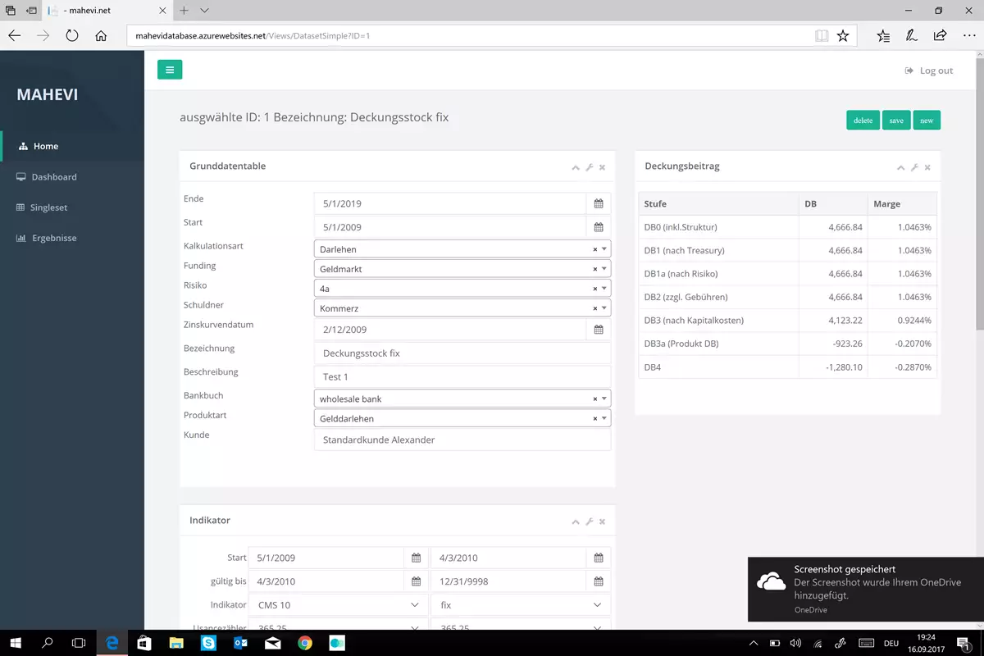Log out of MAHEVI

pyautogui.click(x=929, y=71)
